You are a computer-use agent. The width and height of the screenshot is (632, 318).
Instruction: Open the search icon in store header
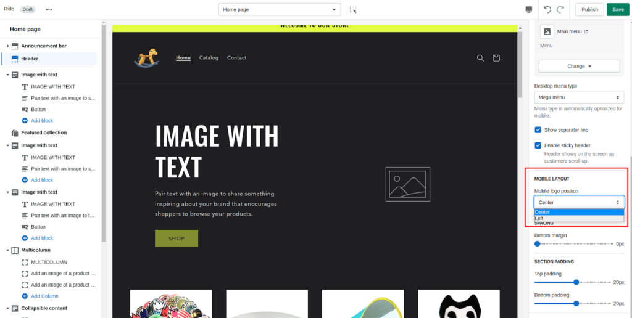point(480,58)
